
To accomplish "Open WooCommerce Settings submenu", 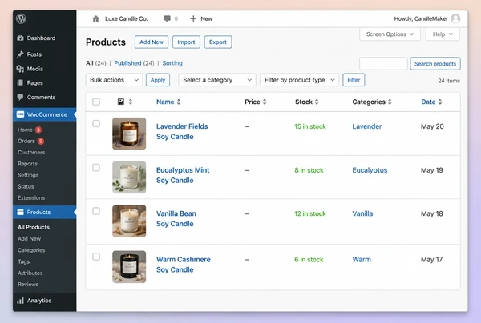I will coord(28,175).
